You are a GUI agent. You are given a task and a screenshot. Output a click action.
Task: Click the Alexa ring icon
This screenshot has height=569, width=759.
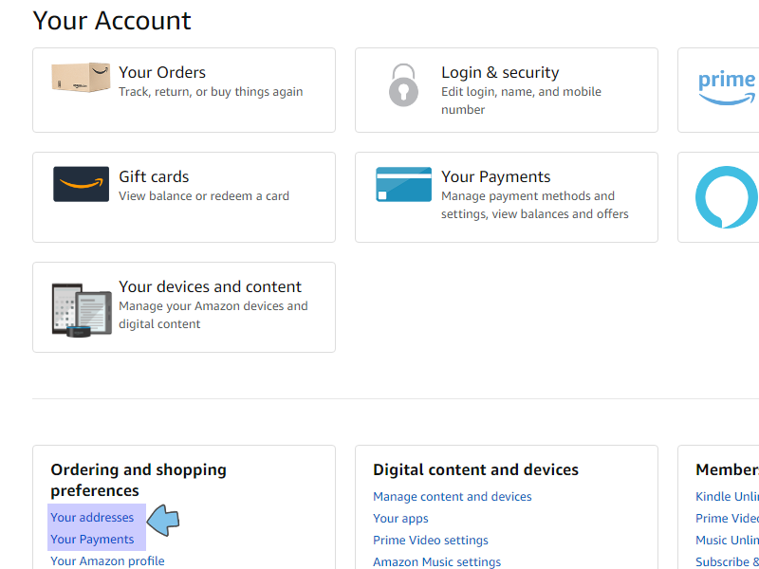coord(727,196)
